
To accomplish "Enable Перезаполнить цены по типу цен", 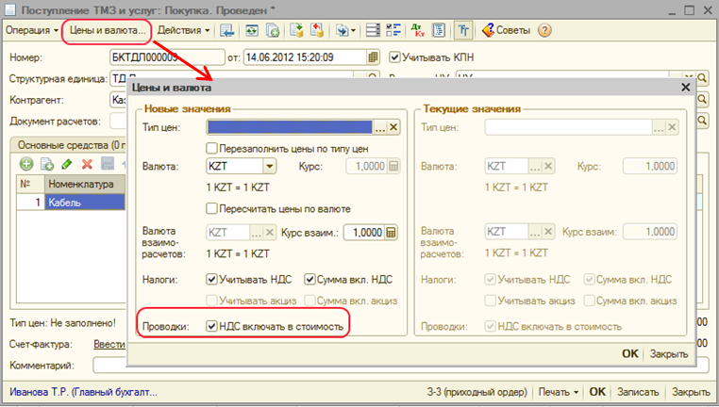I will click(x=212, y=149).
